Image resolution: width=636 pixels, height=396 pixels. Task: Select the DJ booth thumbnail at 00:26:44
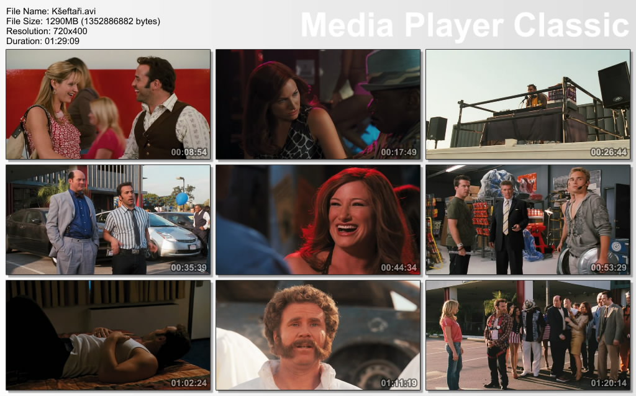click(x=527, y=104)
